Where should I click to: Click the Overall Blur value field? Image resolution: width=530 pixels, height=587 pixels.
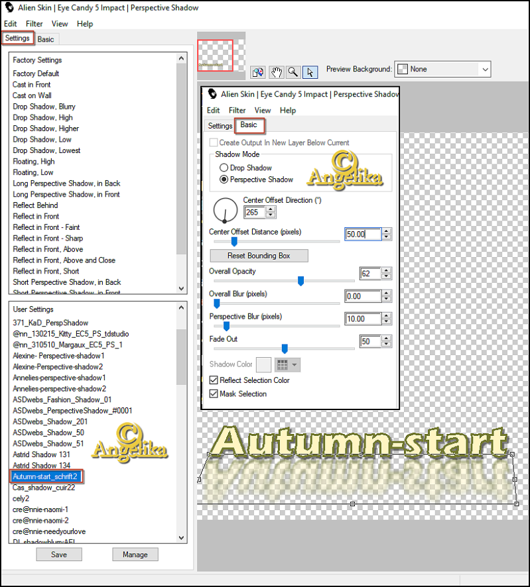363,297
